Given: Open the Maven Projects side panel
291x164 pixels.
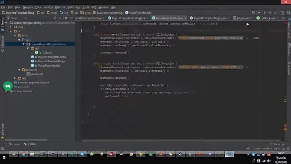Looking at the screenshot, I should point(289,28).
